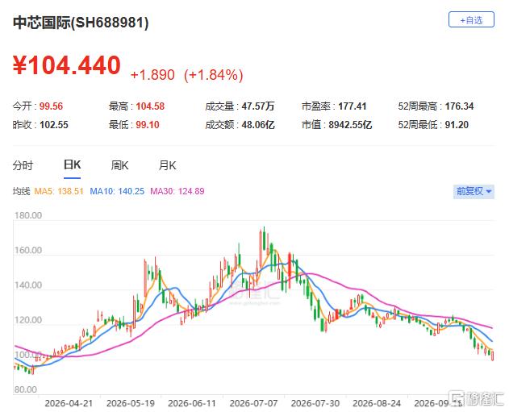Click stock title 中芯国际(SH688981)
The height and width of the screenshot is (412, 509).
pyautogui.click(x=81, y=23)
